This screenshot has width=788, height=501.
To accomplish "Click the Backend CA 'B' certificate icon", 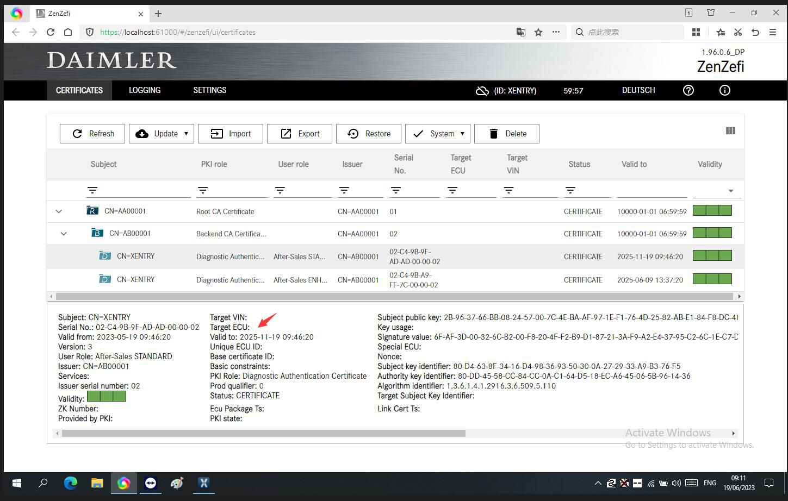I will point(97,233).
